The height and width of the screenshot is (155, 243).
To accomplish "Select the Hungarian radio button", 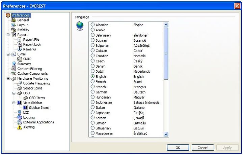I will [x=92, y=97].
